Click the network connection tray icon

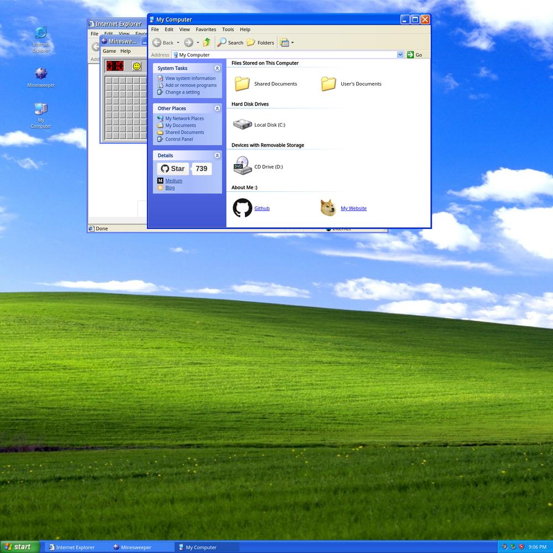coord(513,547)
